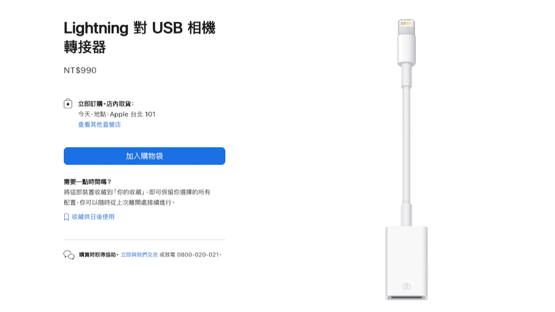Start a chat via 立即與我們交流
The image size is (555, 312).
tap(139, 255)
